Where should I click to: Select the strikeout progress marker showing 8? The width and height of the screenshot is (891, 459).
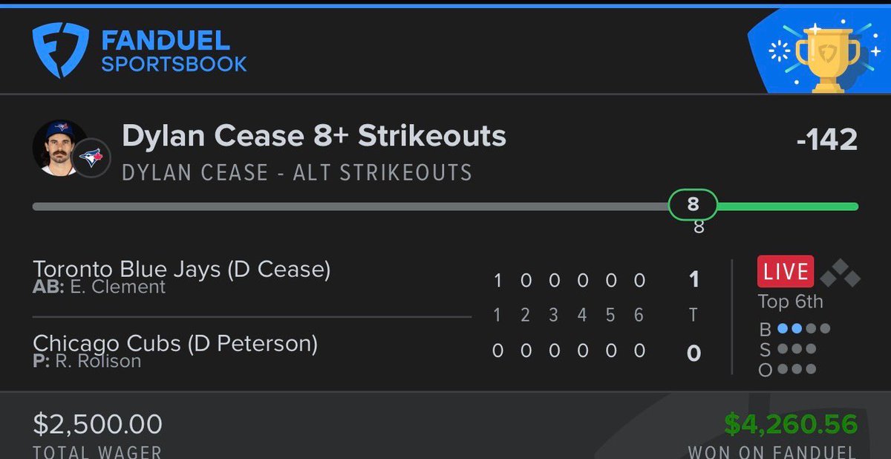coord(693,205)
